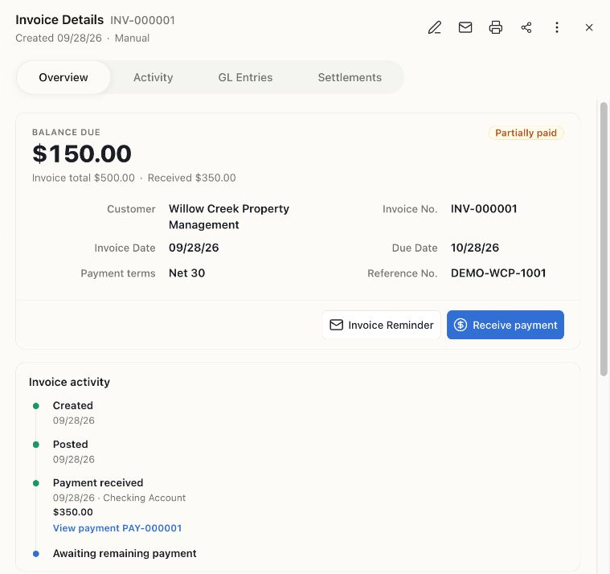Click the Received $350.00 text
This screenshot has height=574, width=610.
point(192,178)
